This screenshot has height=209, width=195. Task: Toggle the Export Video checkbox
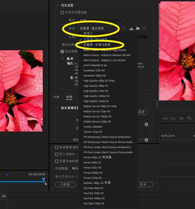[62, 51]
